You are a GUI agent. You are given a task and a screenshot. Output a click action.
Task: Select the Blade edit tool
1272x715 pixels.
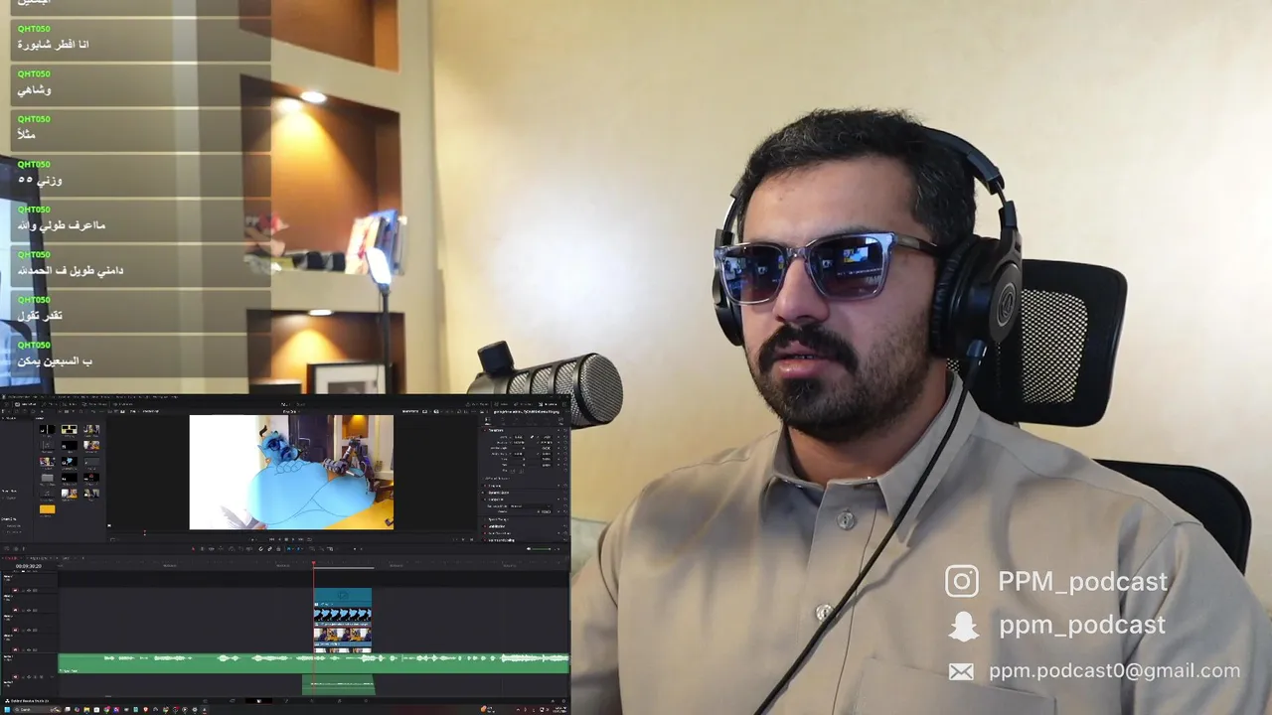(x=221, y=549)
